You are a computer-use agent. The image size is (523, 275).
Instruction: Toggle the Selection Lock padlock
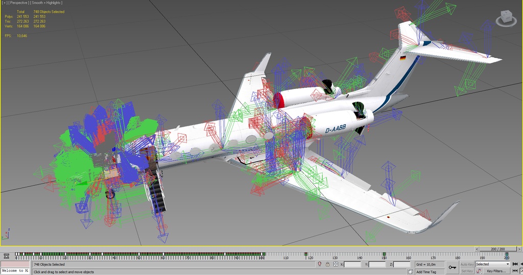327,264
